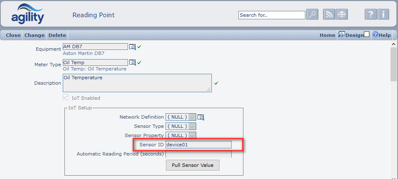The width and height of the screenshot is (398, 179).
Task: Open Equipment lookup magnifier icon
Action: pyautogui.click(x=132, y=47)
